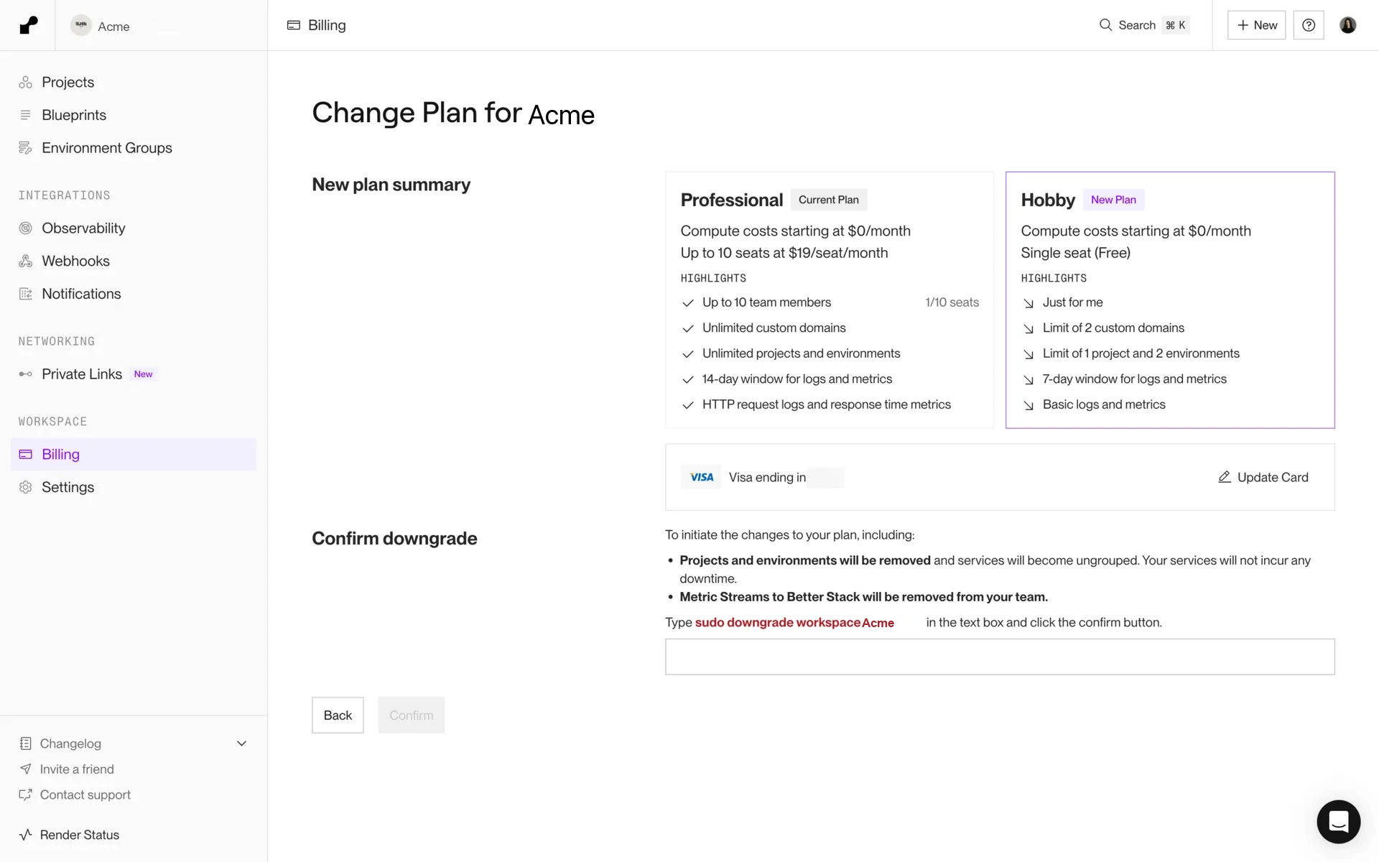Click the Projects sidebar icon
Viewport: 1379px width, 862px height.
pyautogui.click(x=25, y=82)
